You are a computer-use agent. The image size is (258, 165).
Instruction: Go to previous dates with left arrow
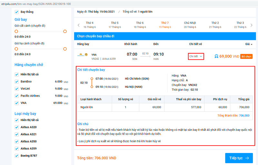(x=78, y=25)
